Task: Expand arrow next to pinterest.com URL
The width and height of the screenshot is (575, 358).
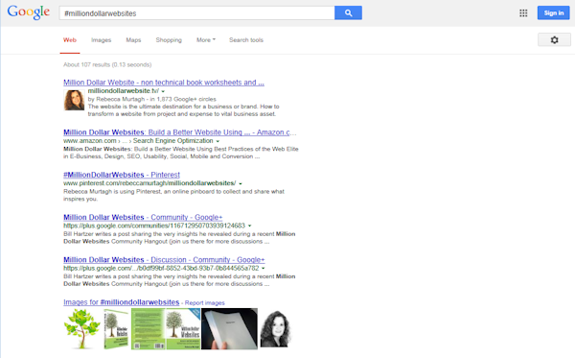Action: [x=241, y=183]
